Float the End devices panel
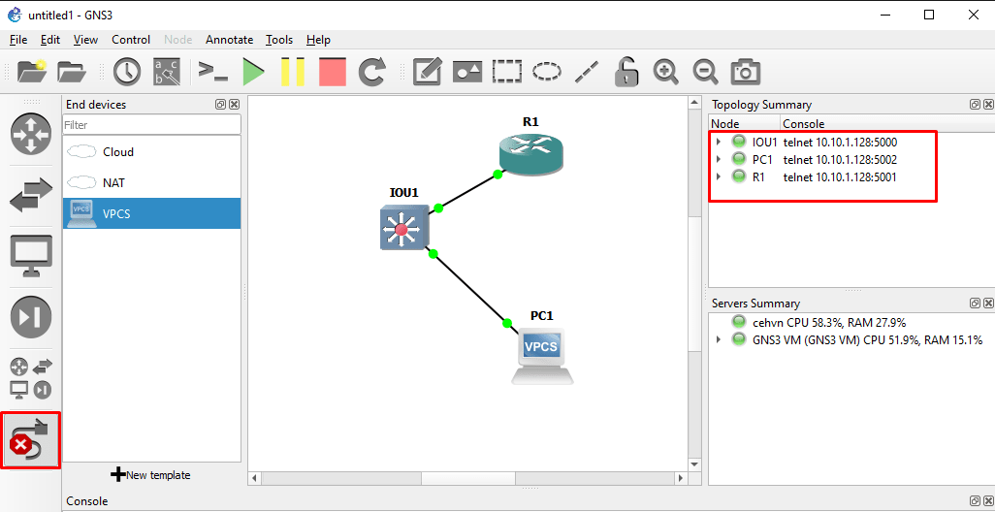The image size is (995, 512). click(221, 104)
